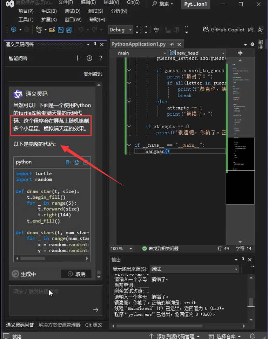Click the save all icon

[69, 30]
